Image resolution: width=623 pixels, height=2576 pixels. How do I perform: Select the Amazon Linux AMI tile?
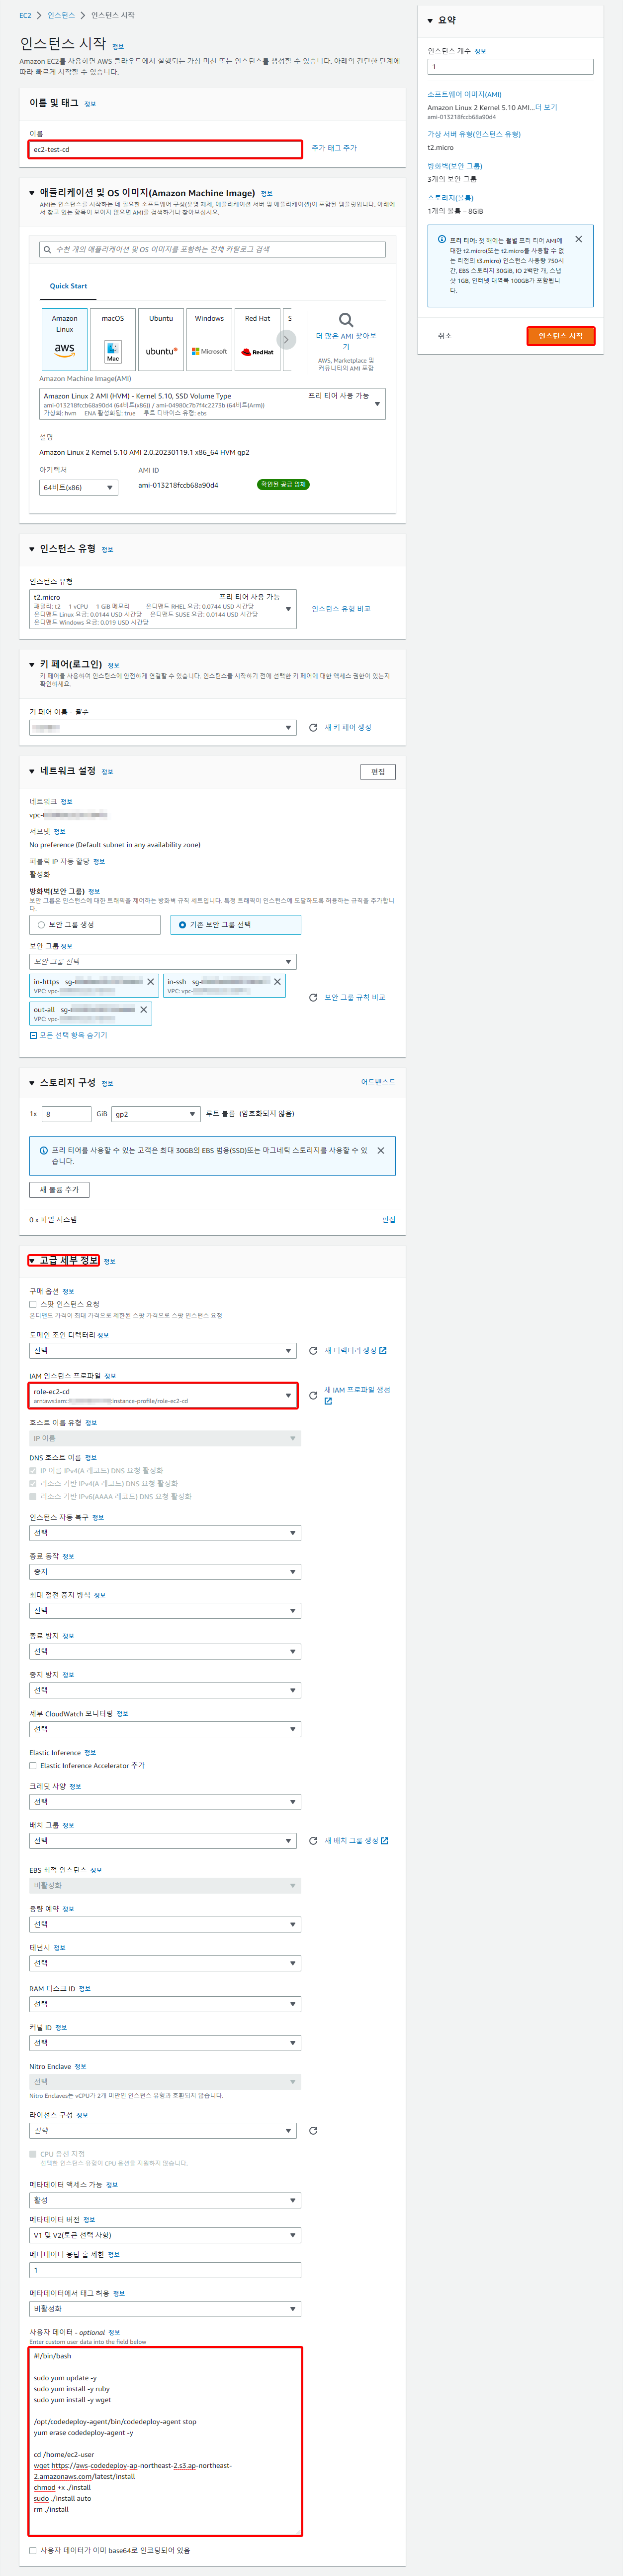[64, 339]
